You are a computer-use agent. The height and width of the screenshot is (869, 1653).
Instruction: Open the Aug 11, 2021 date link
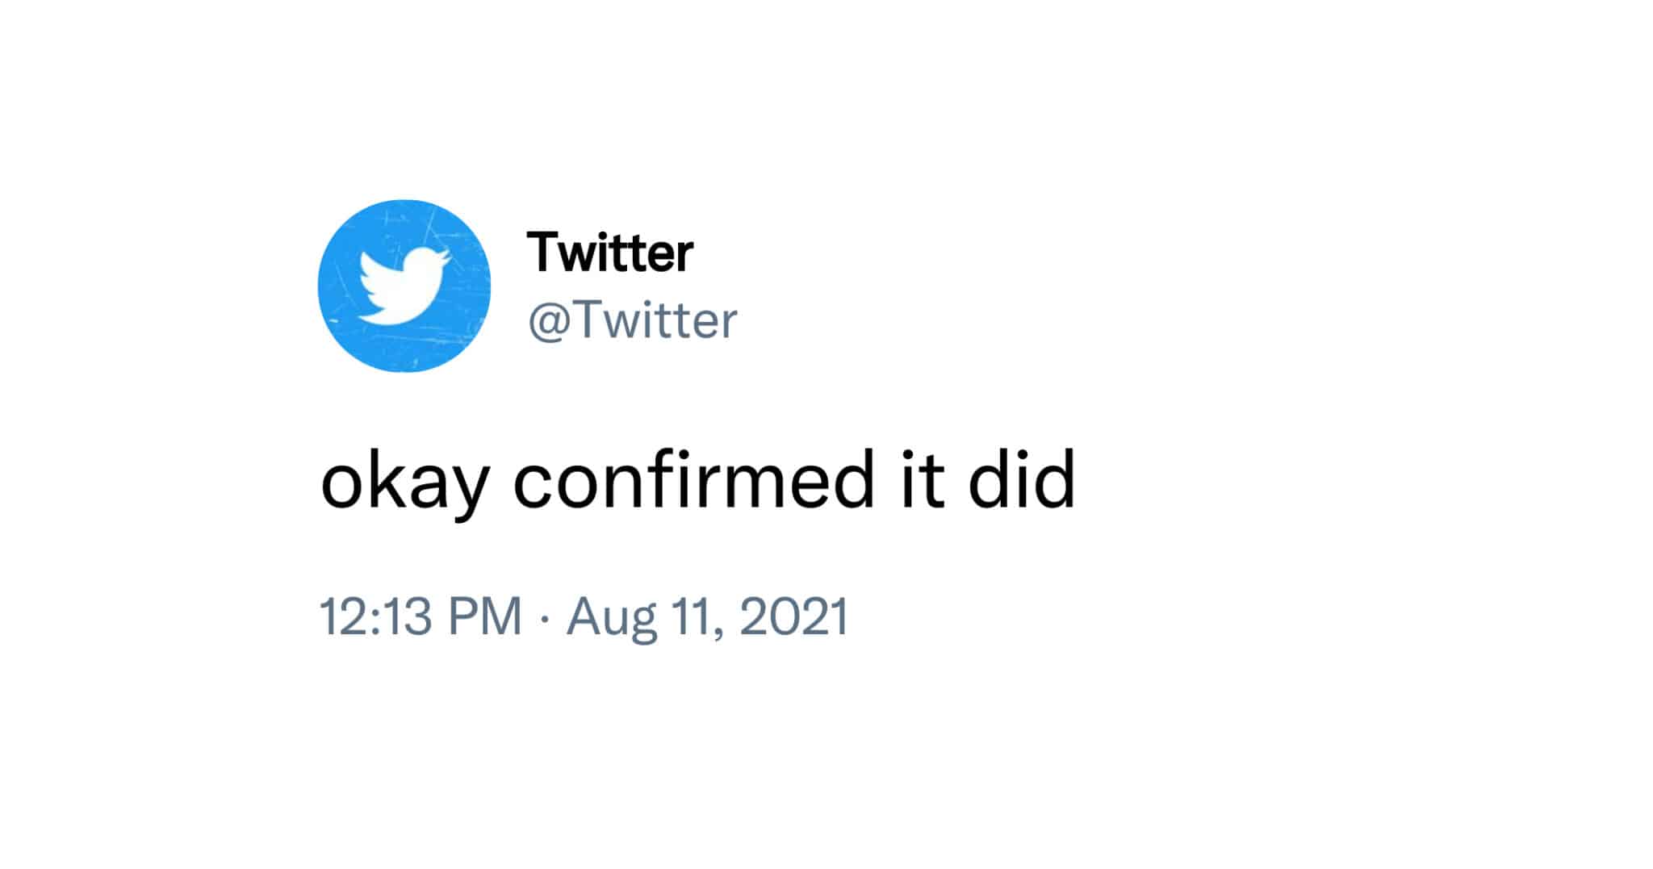707,619
